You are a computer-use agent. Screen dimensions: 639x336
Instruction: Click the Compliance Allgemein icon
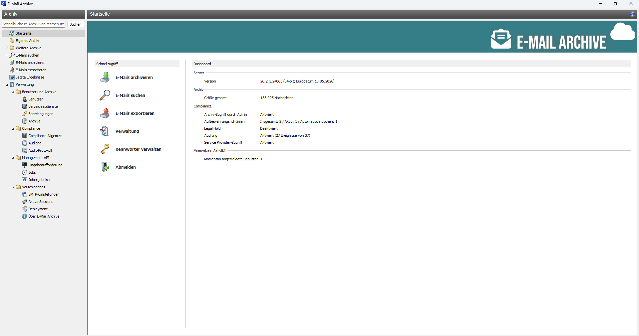click(x=25, y=136)
